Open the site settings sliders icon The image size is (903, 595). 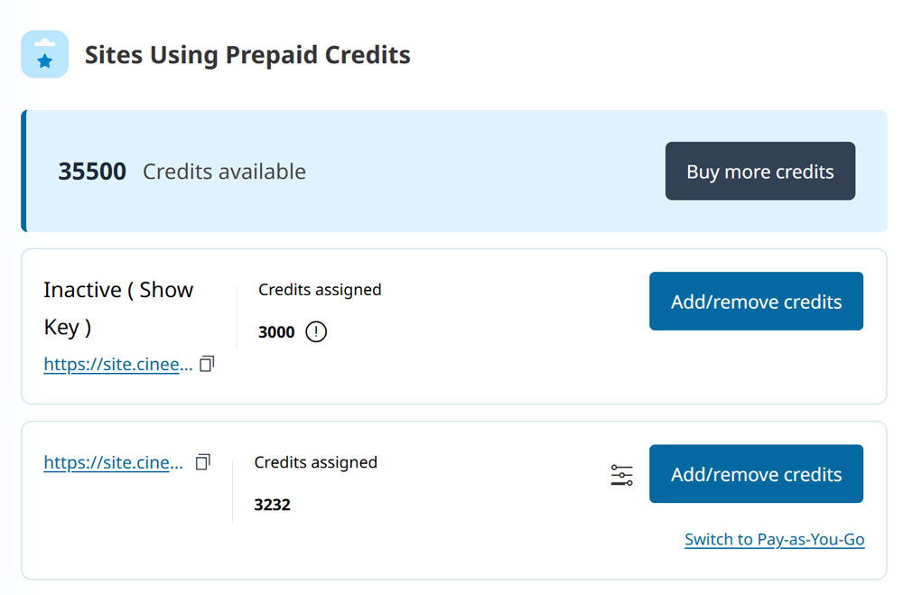(621, 475)
